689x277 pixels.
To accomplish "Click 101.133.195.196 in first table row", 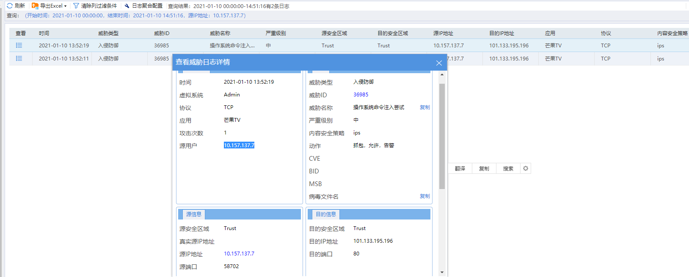I will click(x=509, y=45).
